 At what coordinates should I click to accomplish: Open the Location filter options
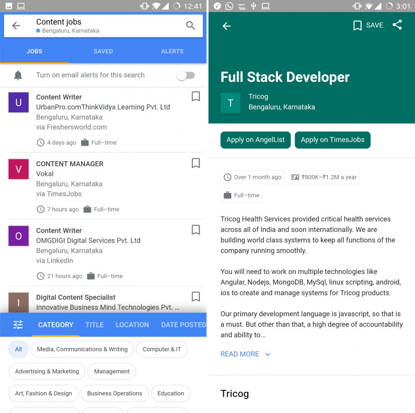[132, 325]
